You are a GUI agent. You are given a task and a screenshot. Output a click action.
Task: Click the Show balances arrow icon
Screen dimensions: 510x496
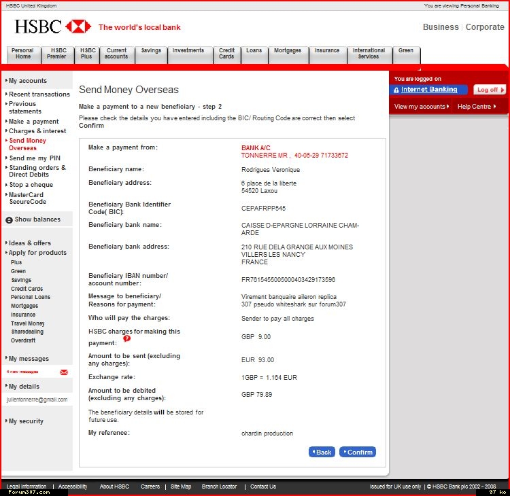[x=10, y=220]
